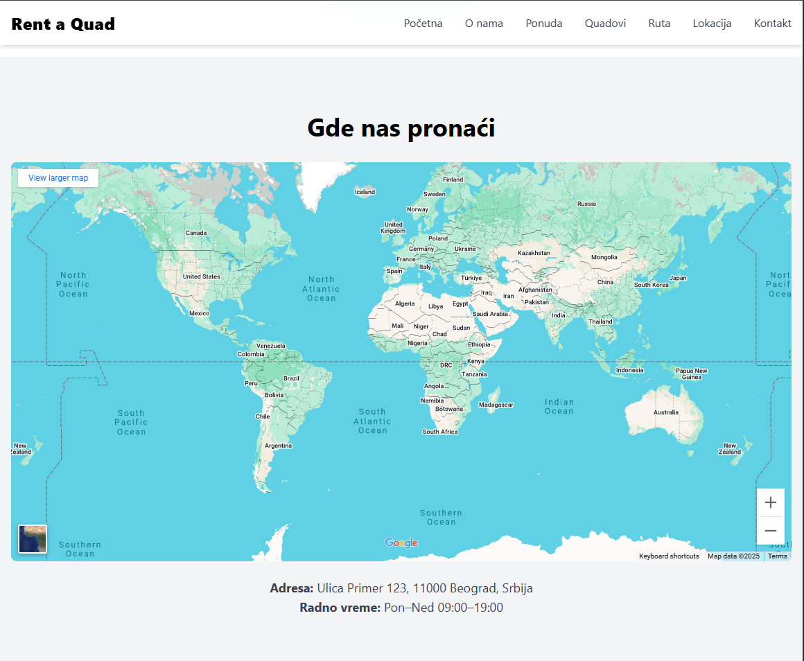Click the Map data ©2025 text
This screenshot has width=804, height=661.
point(733,556)
